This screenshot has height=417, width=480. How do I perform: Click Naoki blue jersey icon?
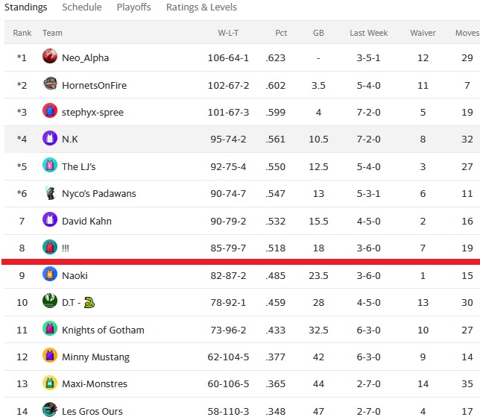(x=50, y=274)
